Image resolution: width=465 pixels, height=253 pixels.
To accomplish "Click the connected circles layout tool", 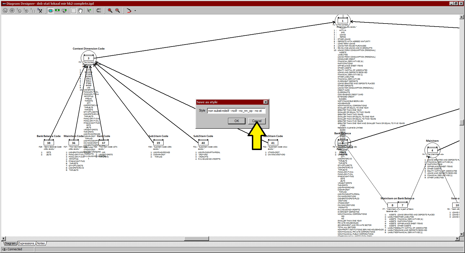I will [x=99, y=11].
